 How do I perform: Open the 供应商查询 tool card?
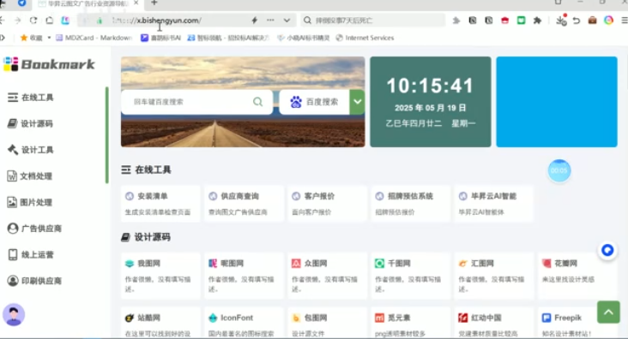coord(244,203)
